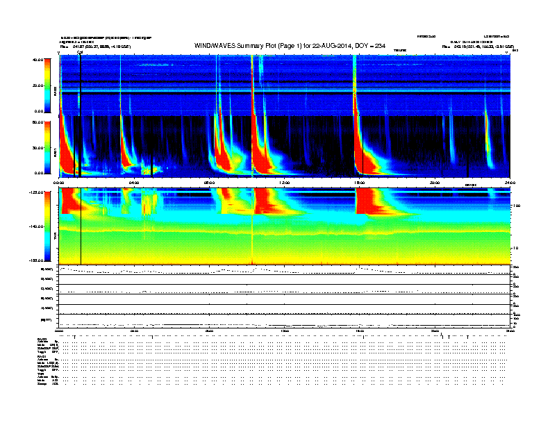This screenshot has width=550, height=425.
Task: Select the -155.00 tick on TNR color bar
Action: [x=37, y=260]
